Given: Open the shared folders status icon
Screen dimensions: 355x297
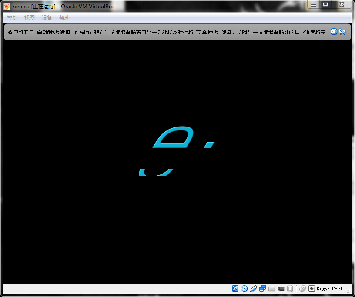Looking at the screenshot, I should 271,289.
